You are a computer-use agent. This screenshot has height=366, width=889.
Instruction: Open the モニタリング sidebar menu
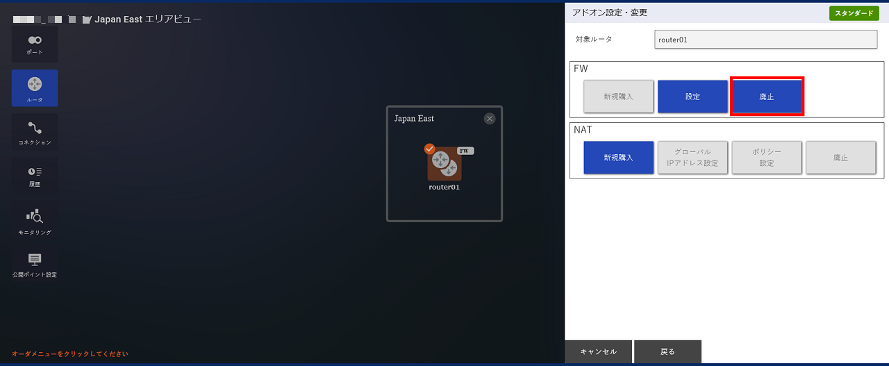coord(35,222)
